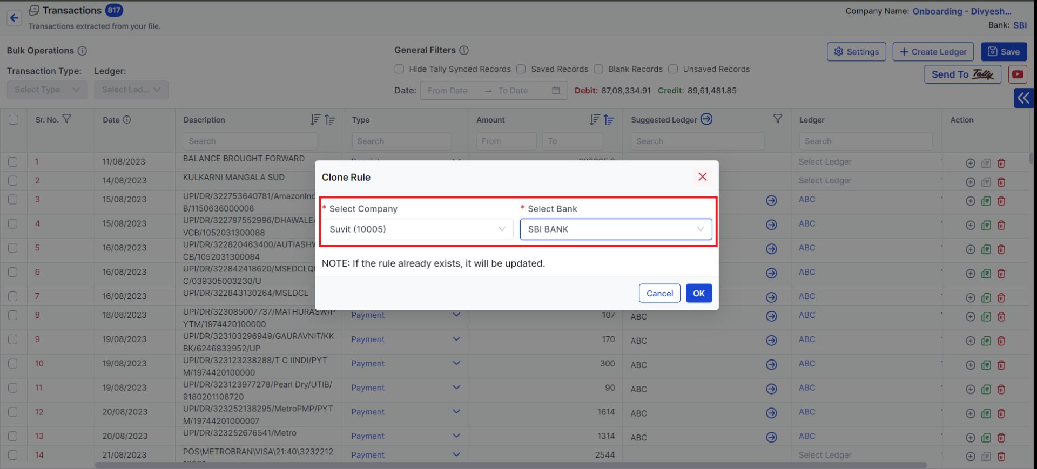Open the bulk Select Ledger dropdown
The height and width of the screenshot is (469, 1037).
point(131,90)
